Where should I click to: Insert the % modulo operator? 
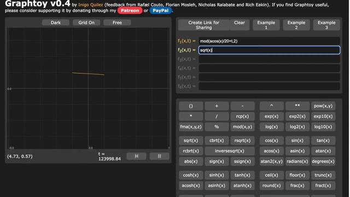[217, 127]
